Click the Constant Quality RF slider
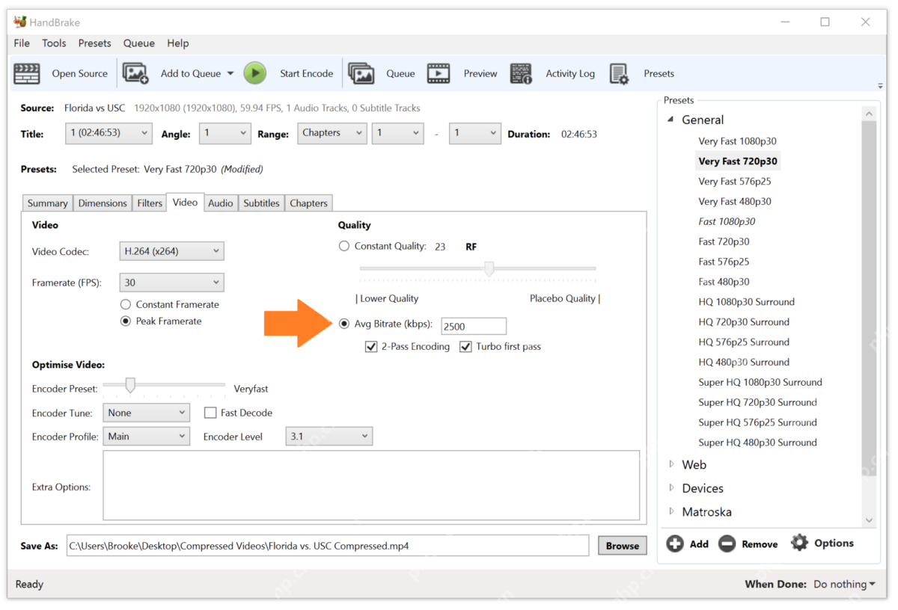 [478, 268]
